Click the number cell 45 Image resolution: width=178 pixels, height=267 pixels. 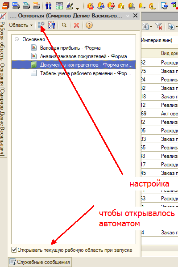[150, 173]
